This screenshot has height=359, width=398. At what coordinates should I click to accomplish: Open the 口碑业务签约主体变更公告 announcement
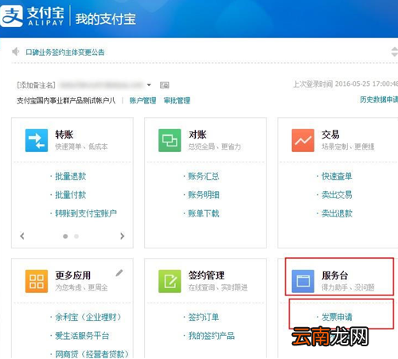[x=65, y=53]
